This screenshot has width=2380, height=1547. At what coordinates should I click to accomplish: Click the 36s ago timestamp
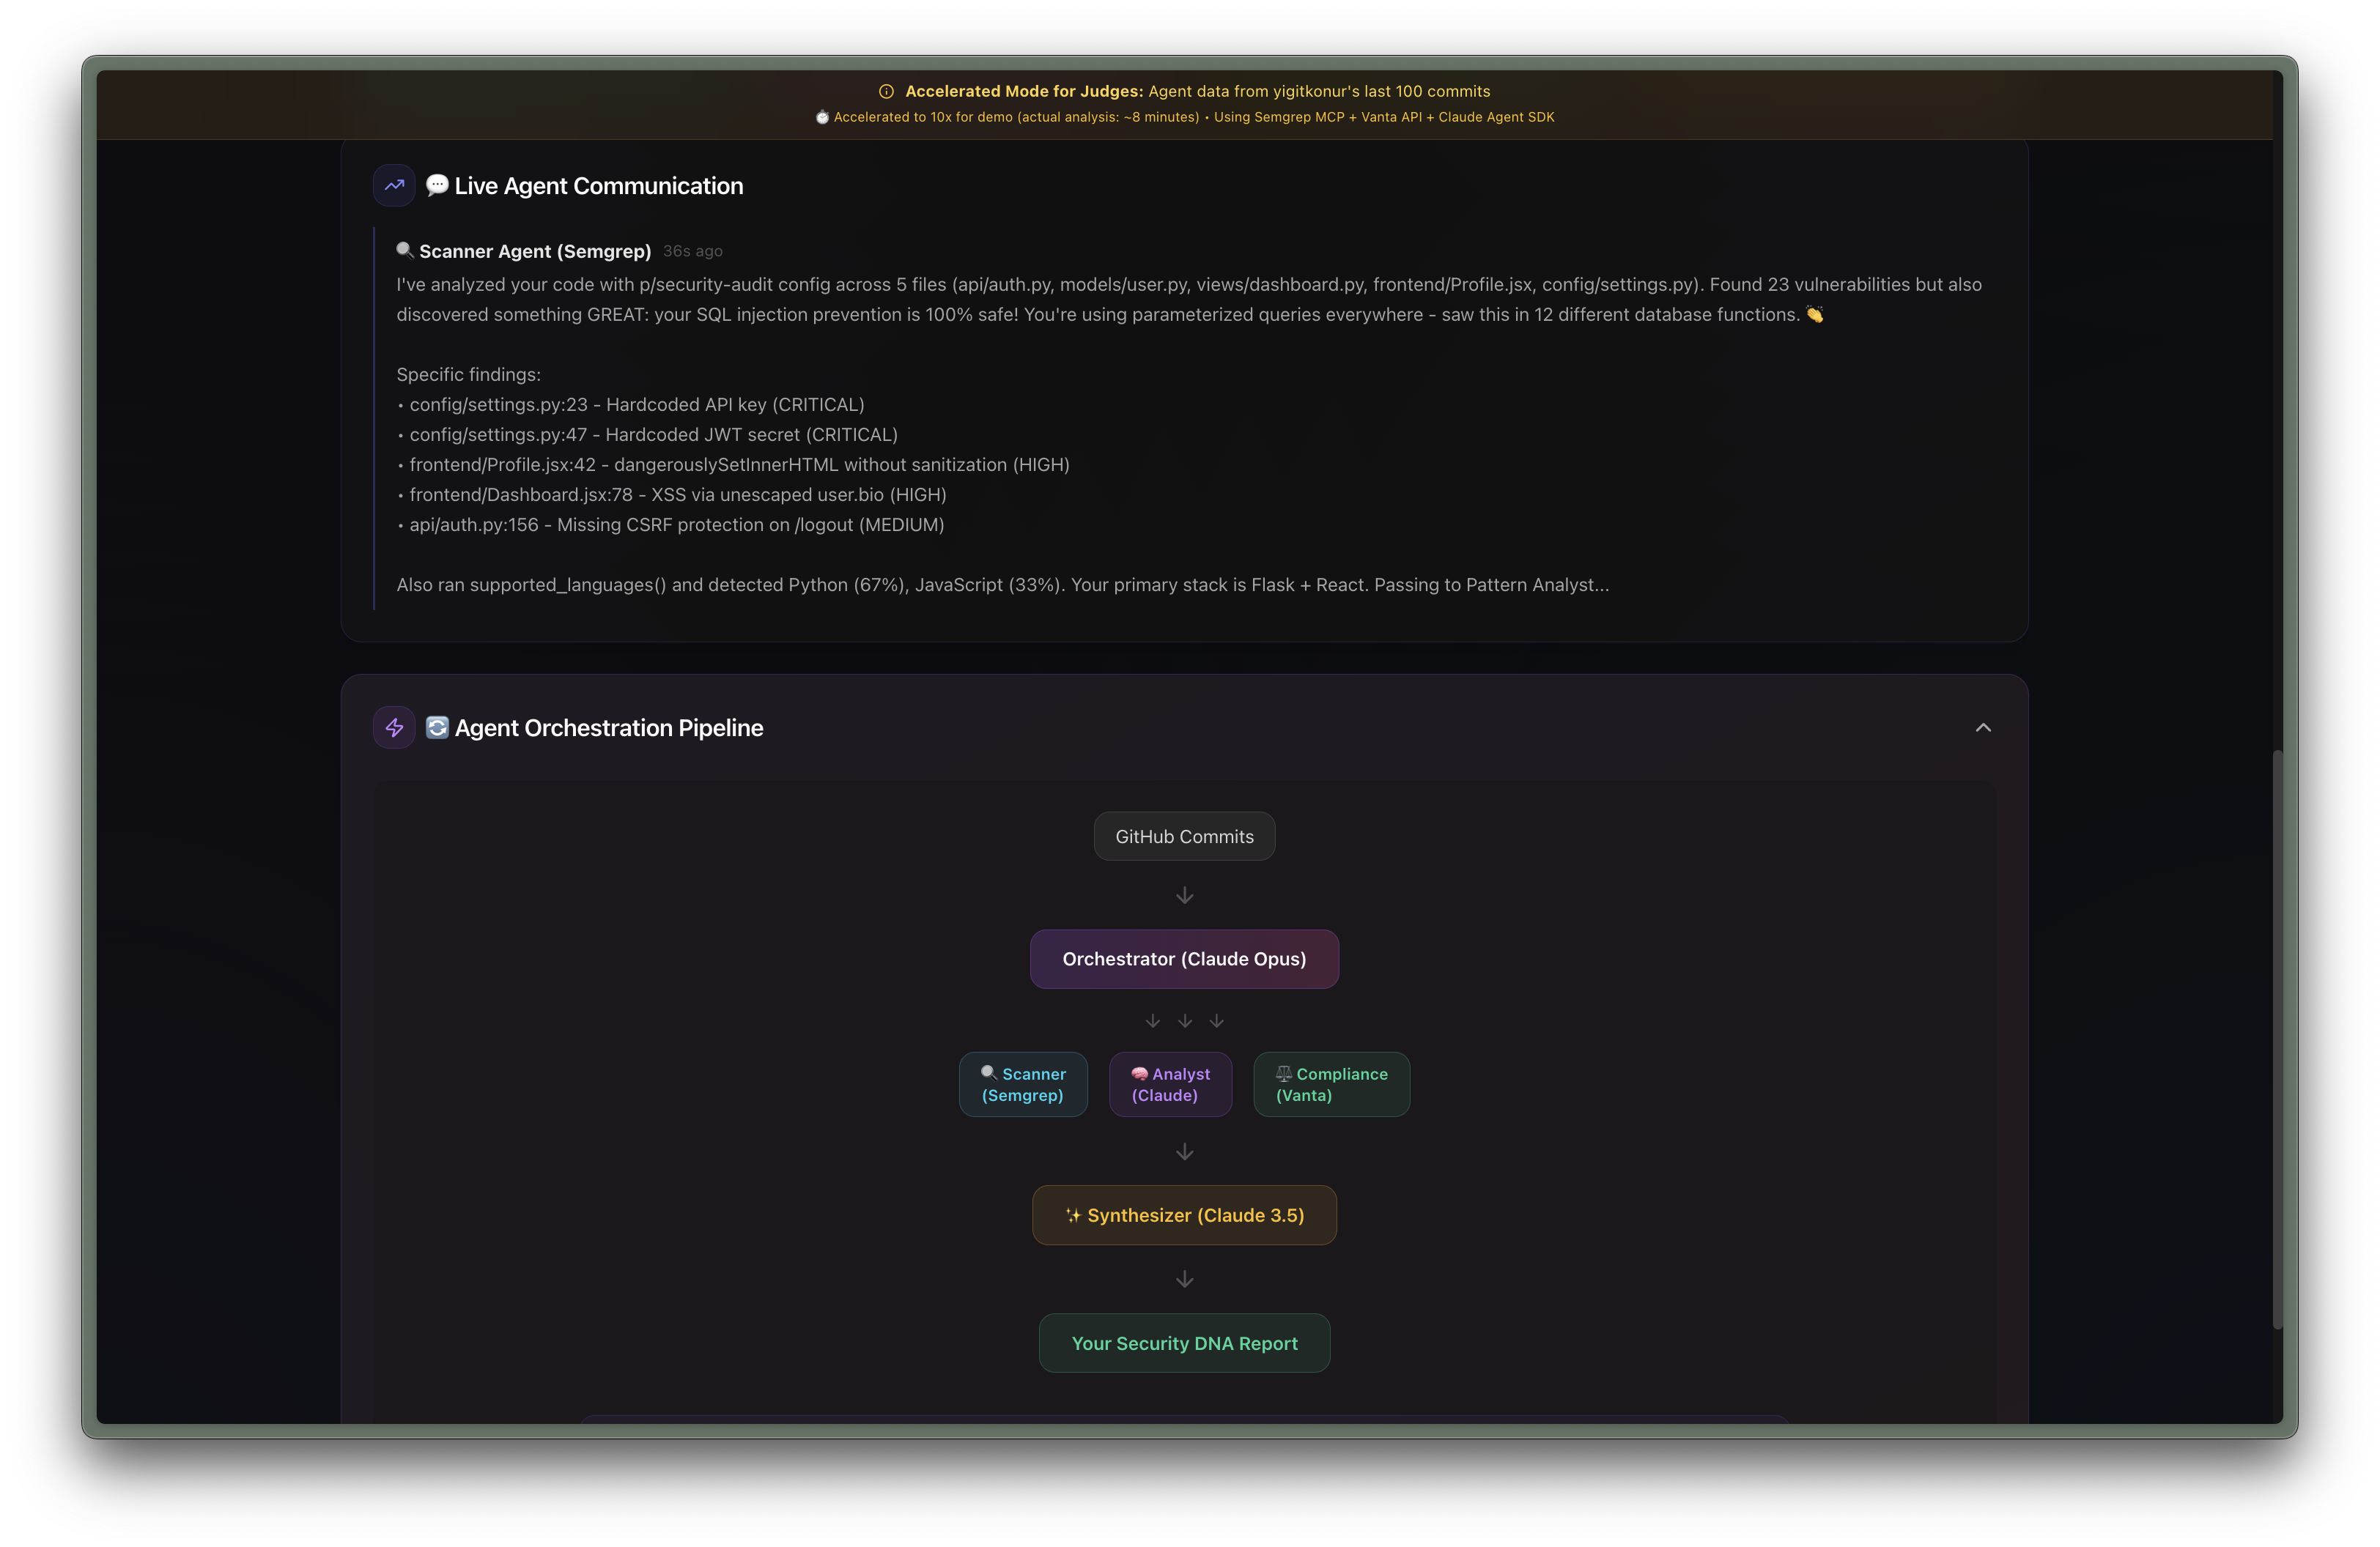(x=692, y=251)
